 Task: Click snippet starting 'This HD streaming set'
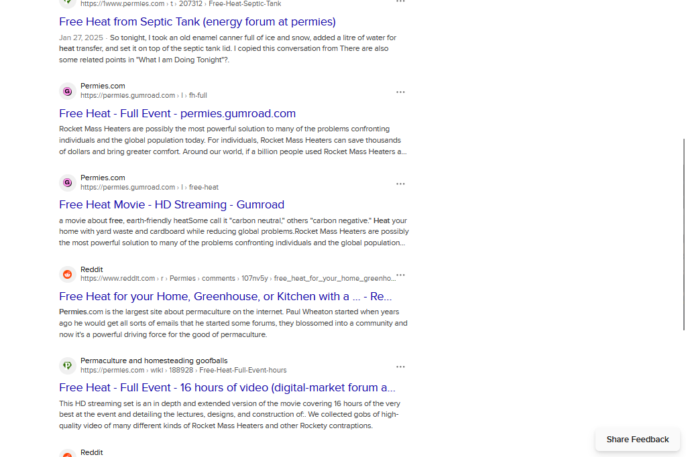point(230,415)
